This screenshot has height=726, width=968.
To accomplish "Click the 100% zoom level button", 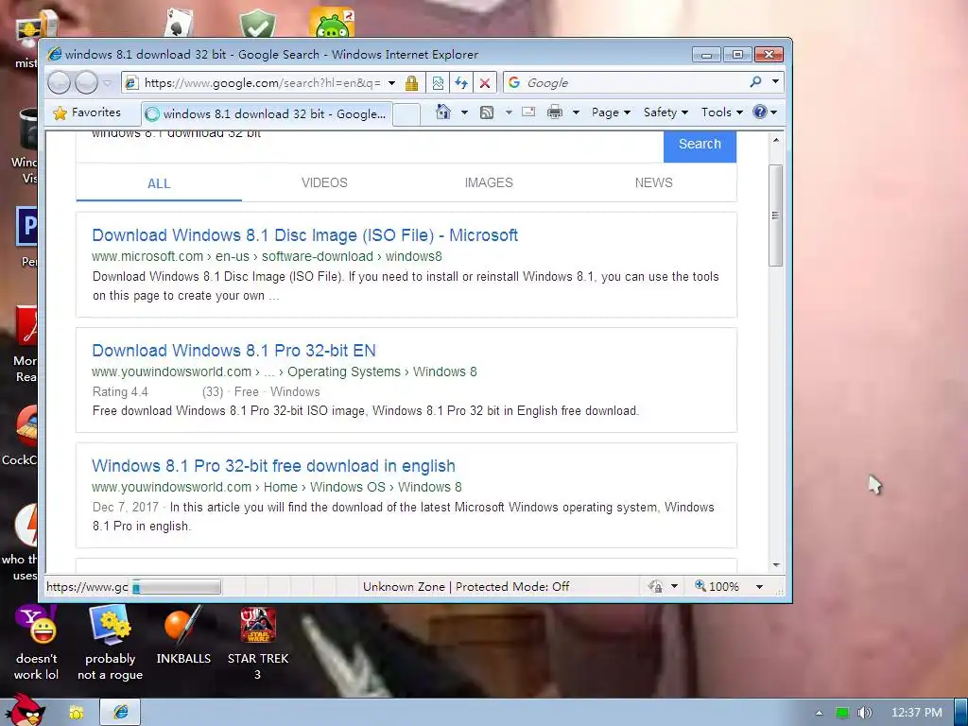I will [x=717, y=586].
